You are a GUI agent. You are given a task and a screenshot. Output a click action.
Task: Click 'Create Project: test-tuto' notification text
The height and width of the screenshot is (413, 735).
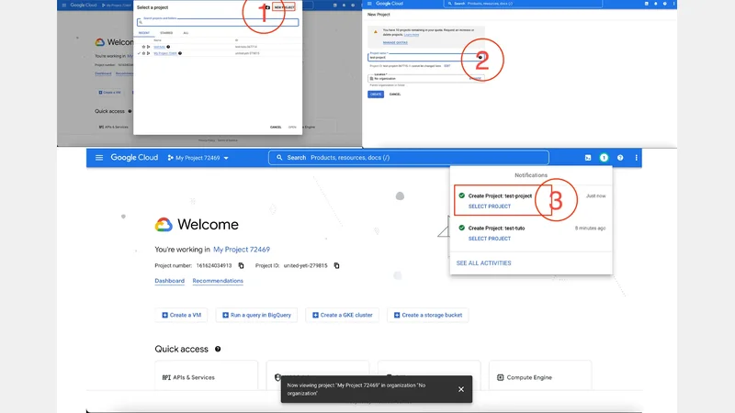[496, 228]
